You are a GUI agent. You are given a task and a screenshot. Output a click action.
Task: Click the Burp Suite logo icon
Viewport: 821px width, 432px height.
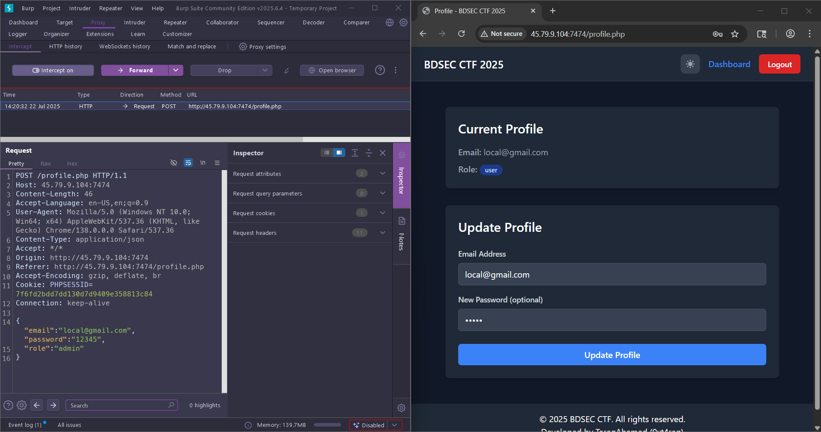pyautogui.click(x=9, y=8)
